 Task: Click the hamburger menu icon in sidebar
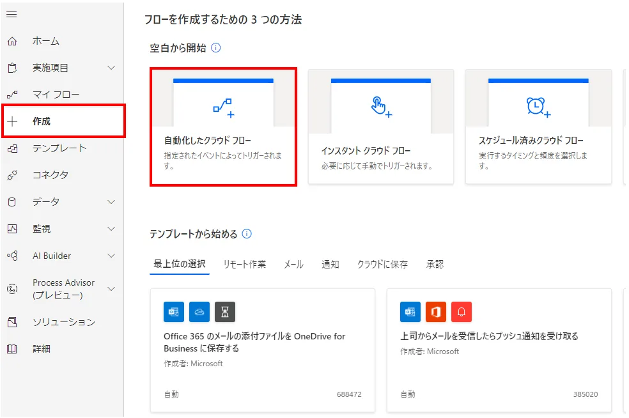(x=12, y=15)
